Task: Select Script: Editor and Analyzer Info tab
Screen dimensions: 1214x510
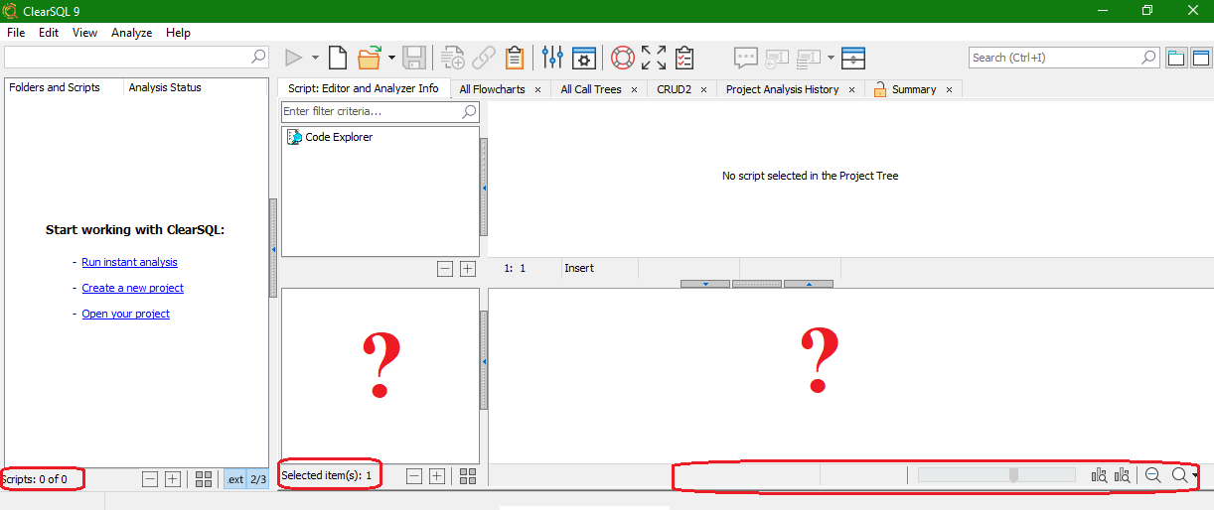Action: coord(364,88)
